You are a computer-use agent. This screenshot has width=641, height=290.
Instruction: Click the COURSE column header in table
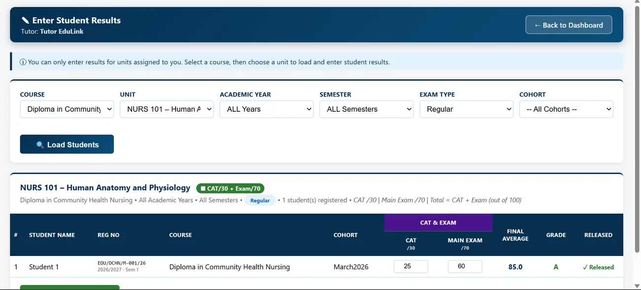tap(180, 235)
